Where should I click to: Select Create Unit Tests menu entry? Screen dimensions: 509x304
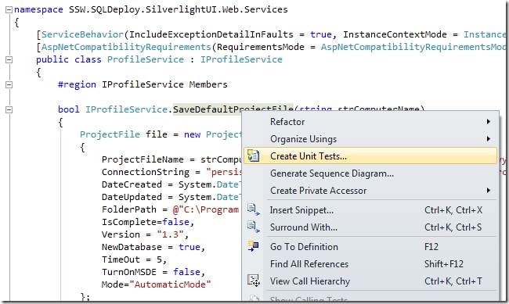[370, 156]
